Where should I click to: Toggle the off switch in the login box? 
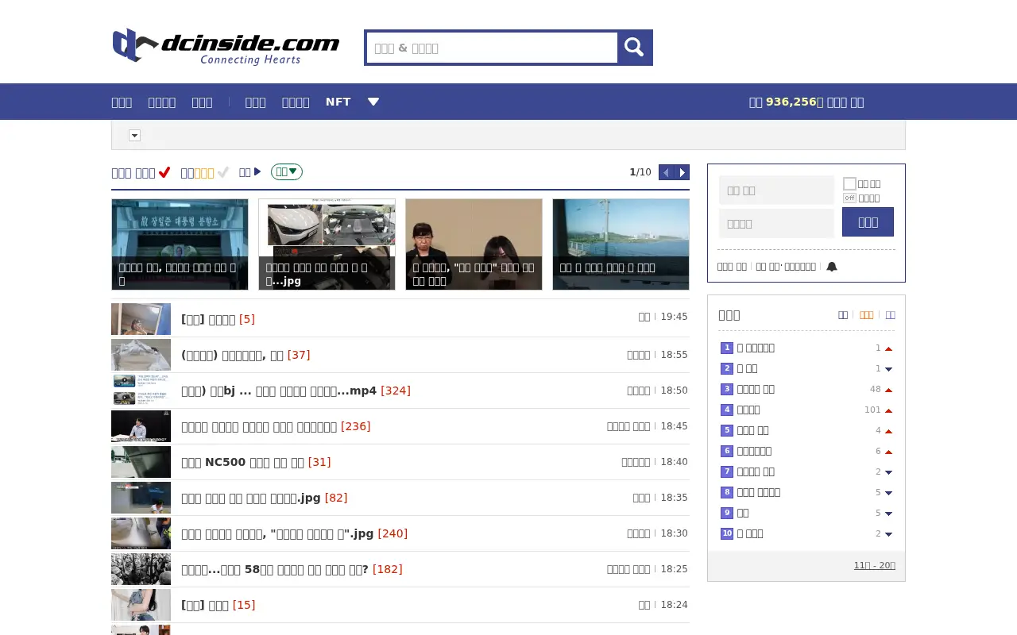pos(849,198)
